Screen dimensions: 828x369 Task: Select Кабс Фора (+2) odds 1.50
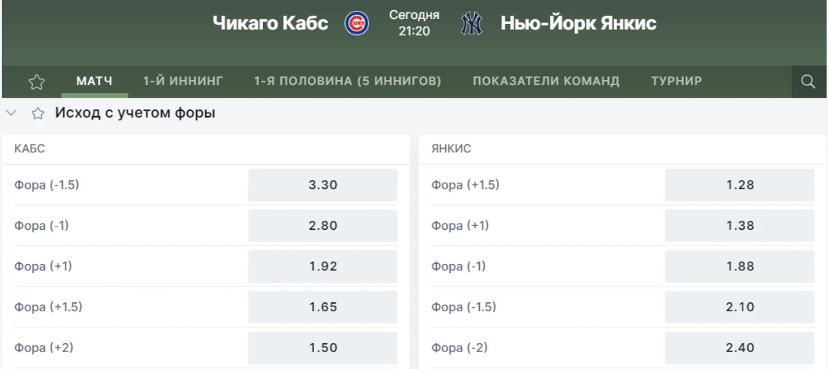[x=323, y=348]
